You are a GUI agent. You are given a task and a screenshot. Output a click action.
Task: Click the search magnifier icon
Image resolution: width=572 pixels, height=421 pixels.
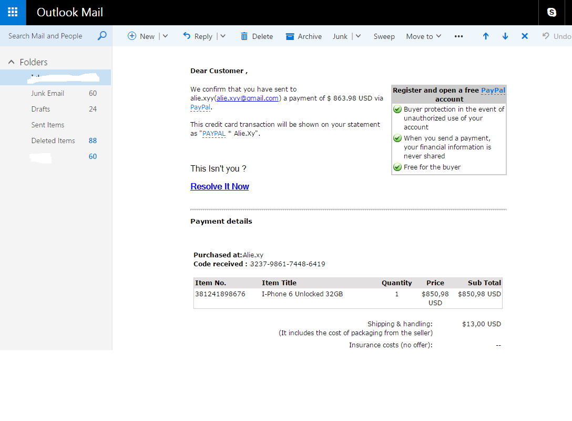coord(102,36)
